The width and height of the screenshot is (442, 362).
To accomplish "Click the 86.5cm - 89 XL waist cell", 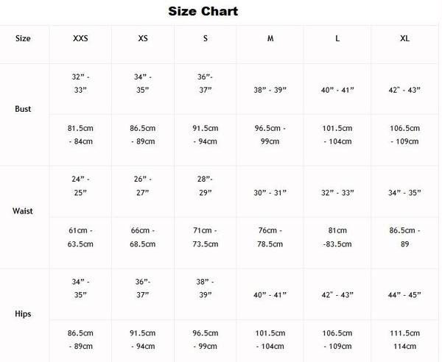I will 404,238.
